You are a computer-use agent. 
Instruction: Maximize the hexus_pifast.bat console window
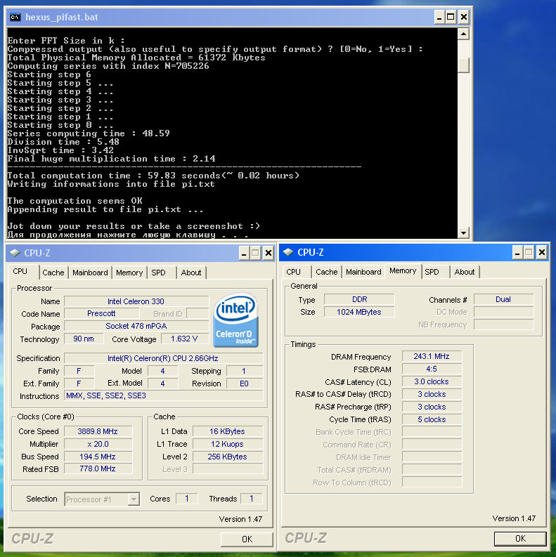tap(451, 17)
